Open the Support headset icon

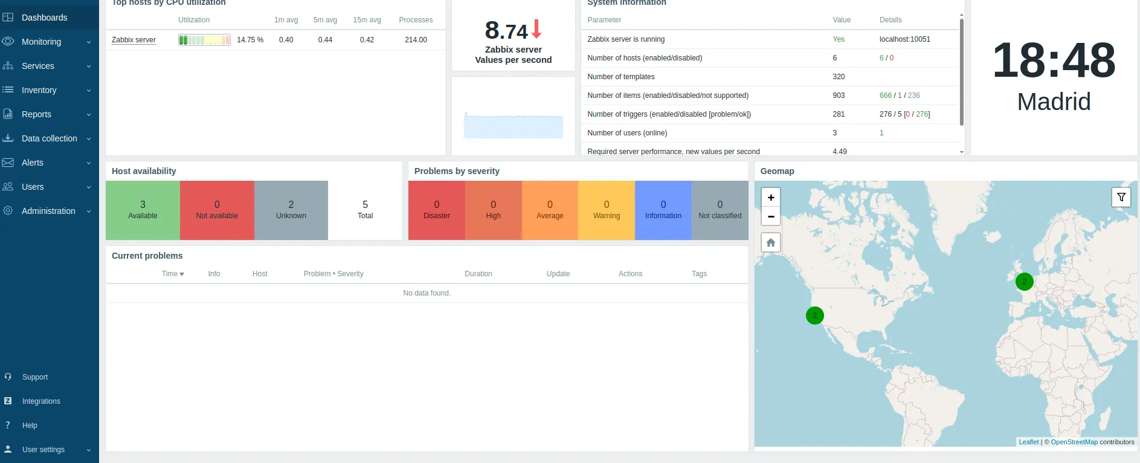[x=8, y=377]
